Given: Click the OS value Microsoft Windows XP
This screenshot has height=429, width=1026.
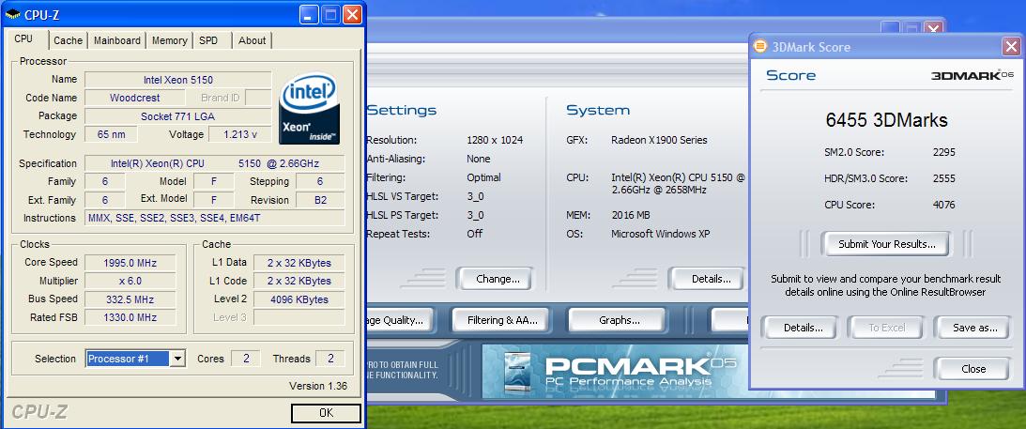Looking at the screenshot, I should click(660, 234).
